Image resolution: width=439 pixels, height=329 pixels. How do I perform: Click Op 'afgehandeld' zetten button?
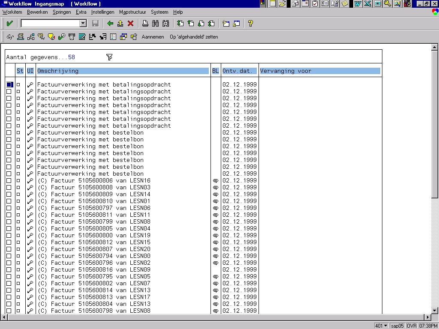194,37
